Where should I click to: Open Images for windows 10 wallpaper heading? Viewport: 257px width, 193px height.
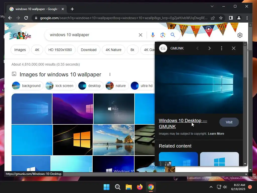coord(60,74)
